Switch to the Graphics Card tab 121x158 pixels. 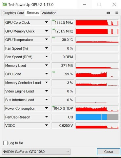pos(13,13)
